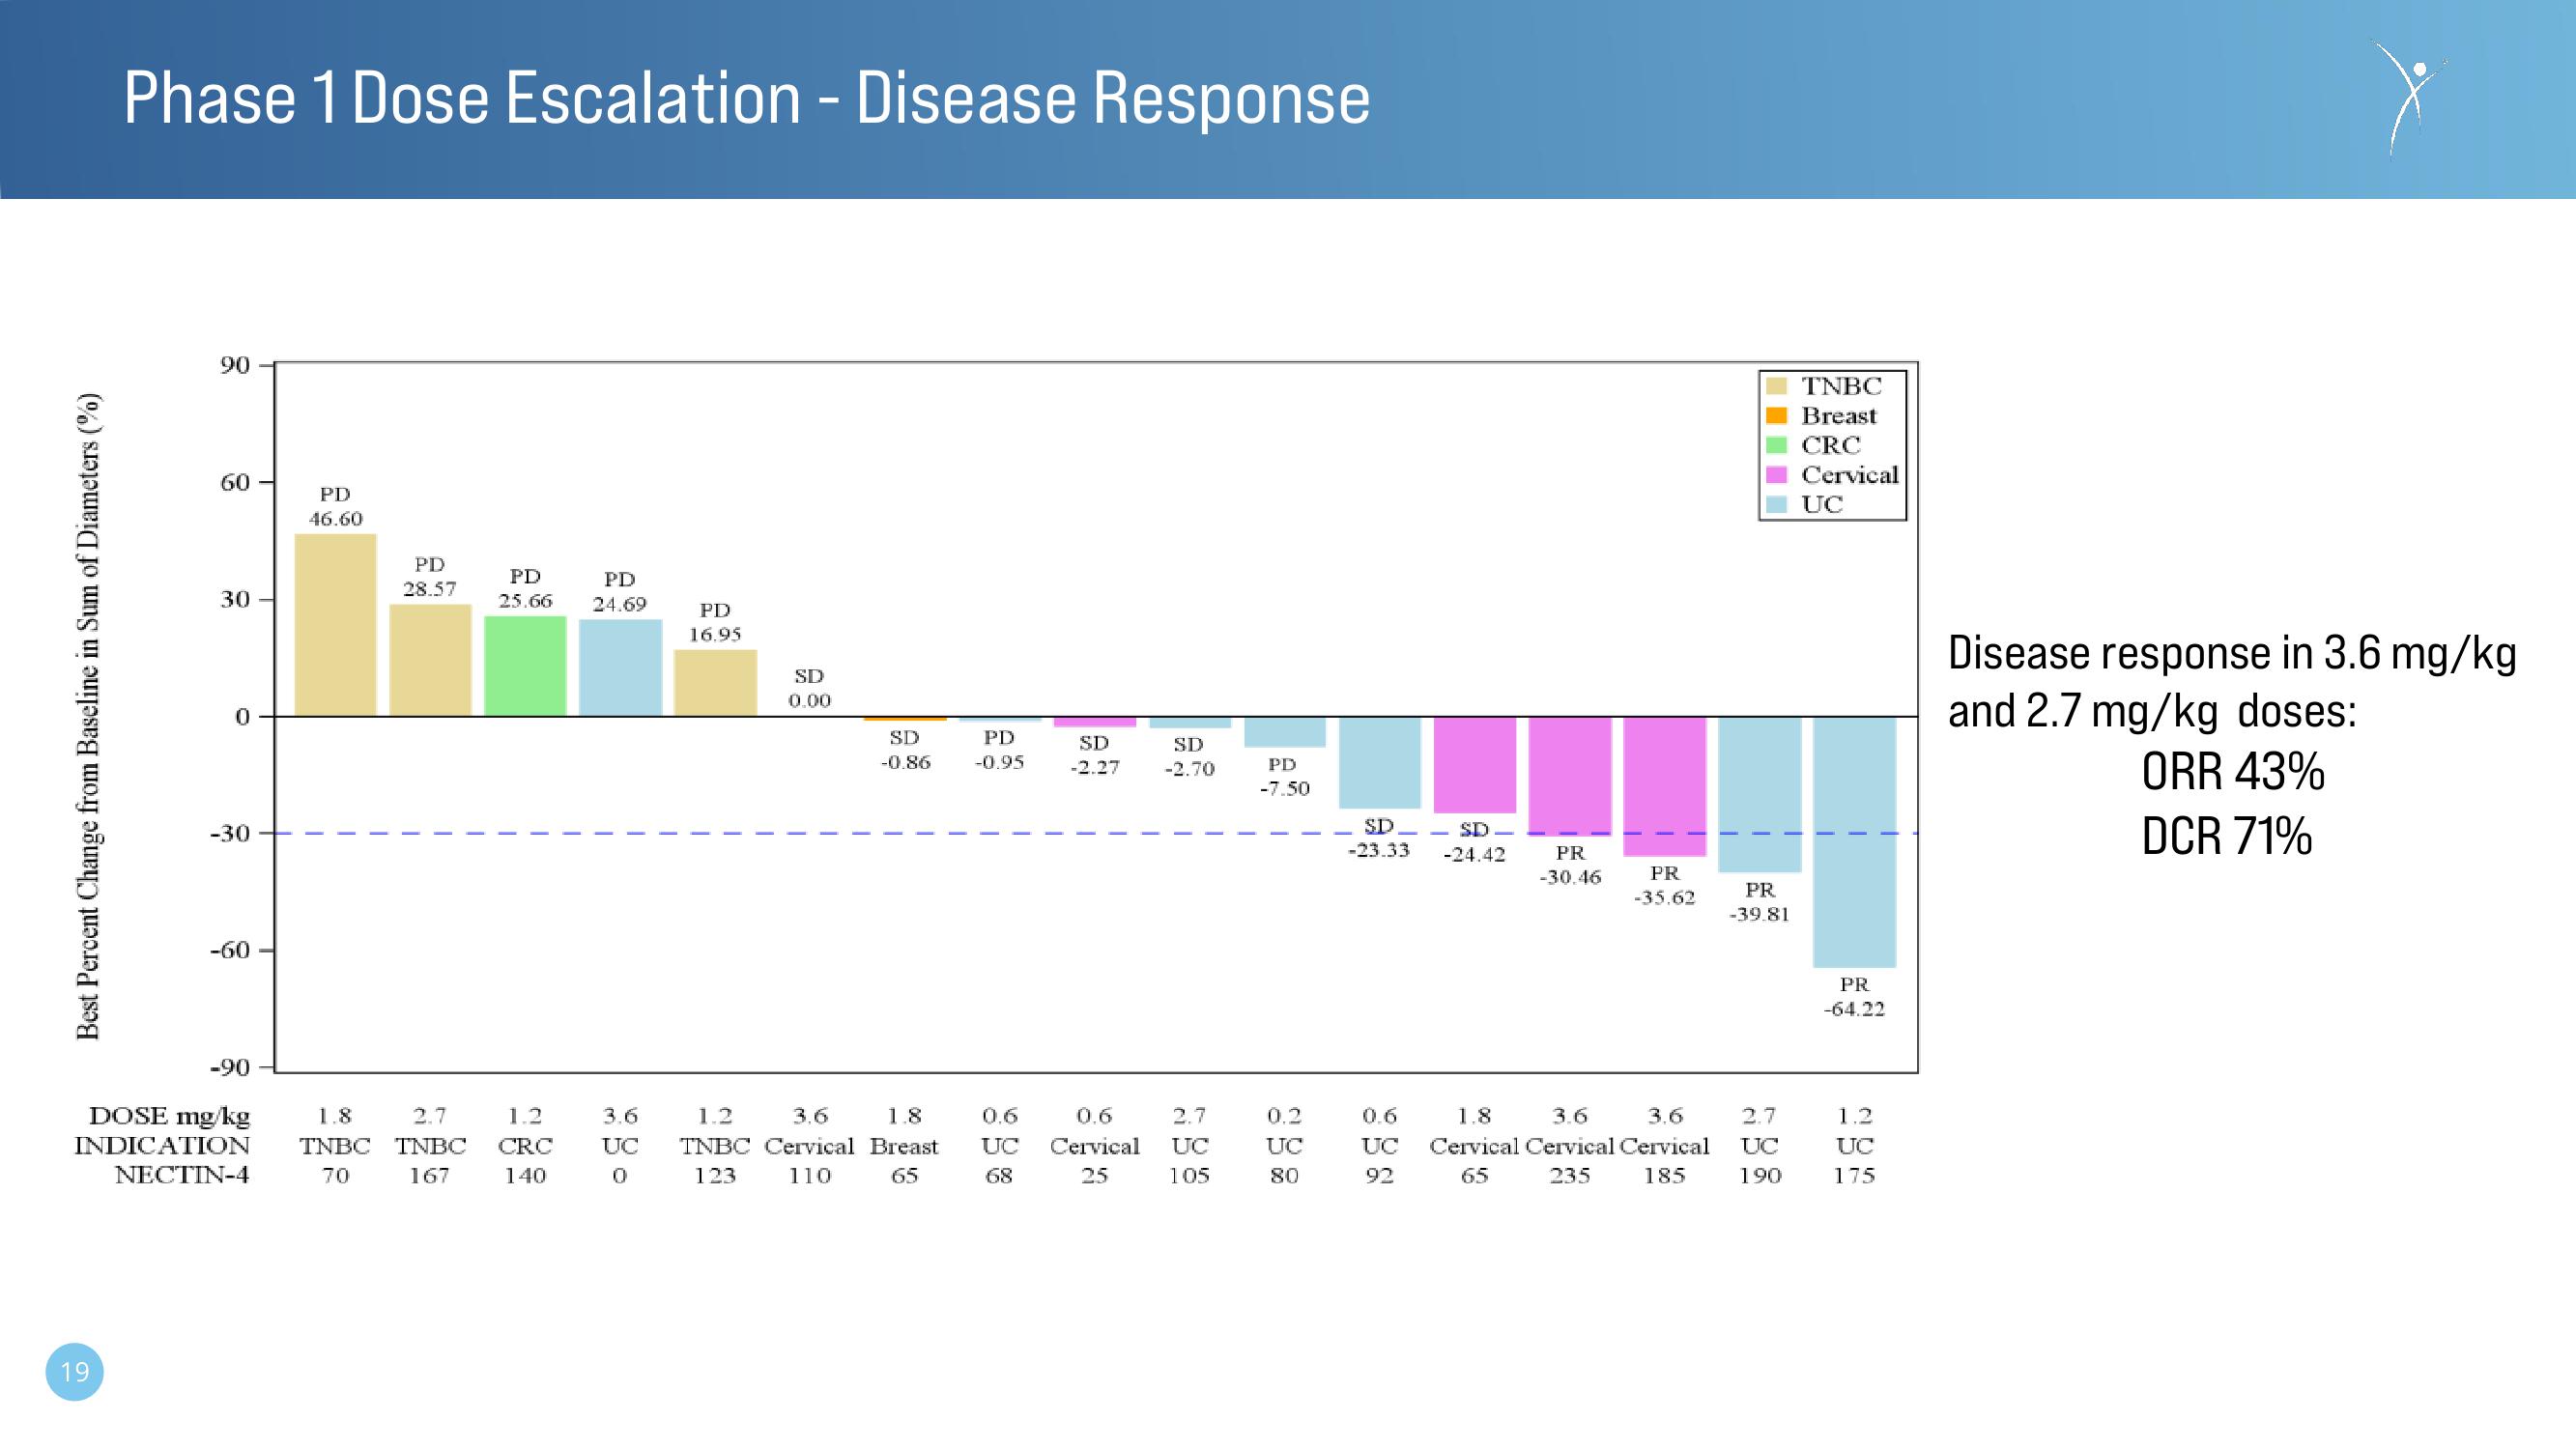Click the green CRC bar labeled 25.66
2576x1449 pixels.
coord(525,666)
